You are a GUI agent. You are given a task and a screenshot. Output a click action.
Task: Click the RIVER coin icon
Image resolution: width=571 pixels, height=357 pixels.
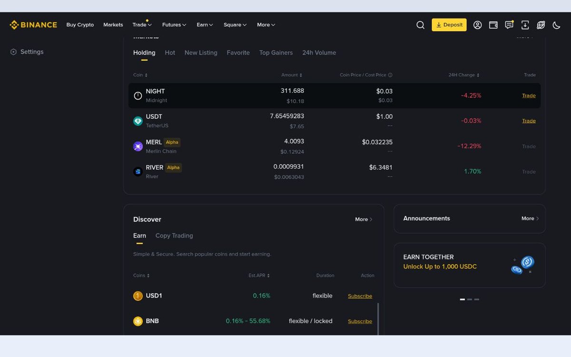coord(138,171)
